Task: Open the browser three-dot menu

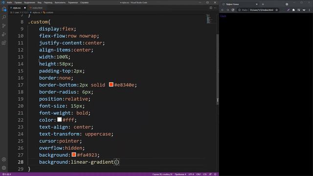Action: [310, 10]
